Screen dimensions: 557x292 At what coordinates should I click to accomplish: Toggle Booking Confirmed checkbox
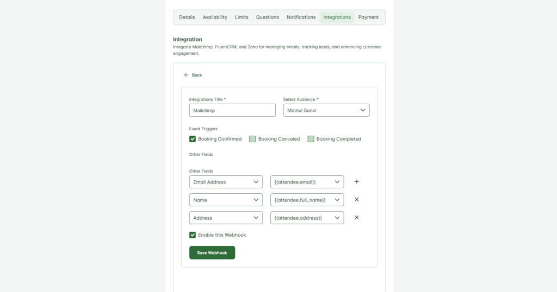pyautogui.click(x=193, y=139)
